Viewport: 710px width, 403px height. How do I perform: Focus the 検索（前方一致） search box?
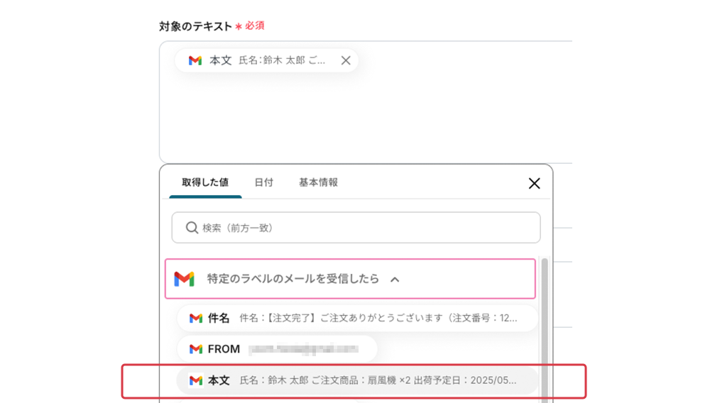(x=362, y=228)
